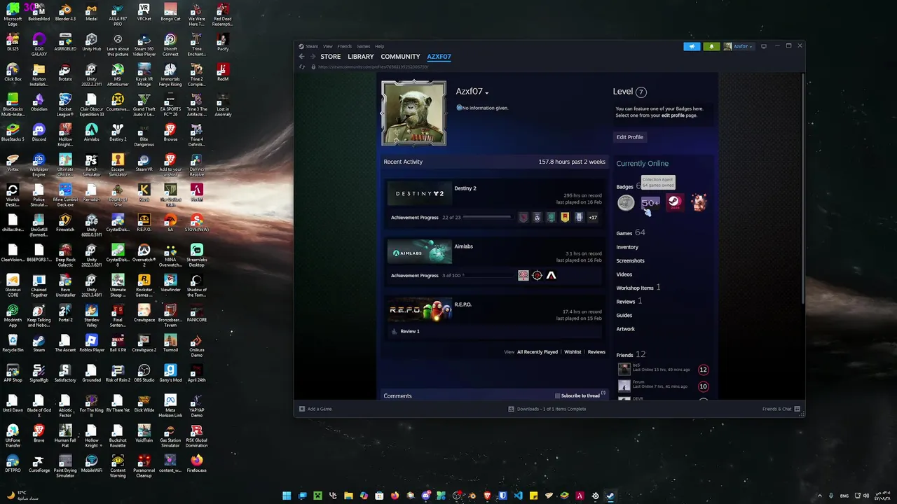The height and width of the screenshot is (504, 897).
Task: Open the +17 Destiny 2 achievements
Action: pos(593,218)
